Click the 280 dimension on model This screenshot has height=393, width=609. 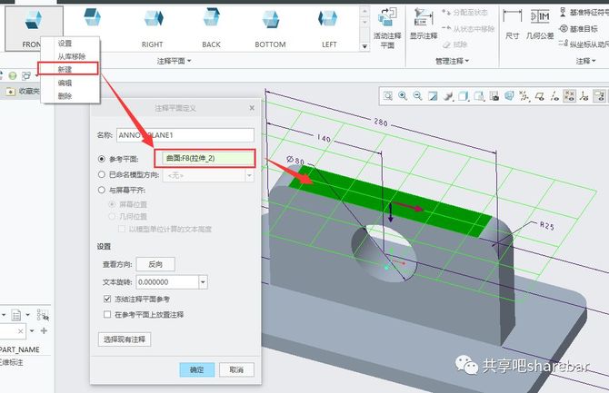[381, 123]
